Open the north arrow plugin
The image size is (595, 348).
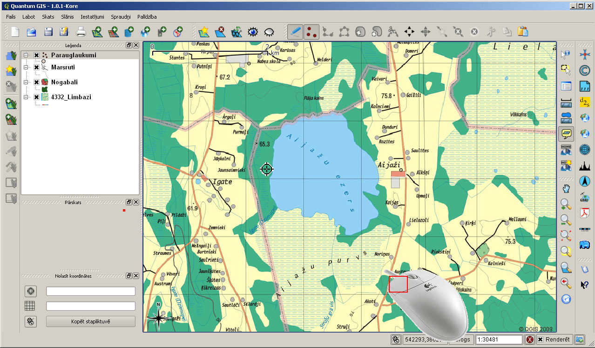coord(585,181)
